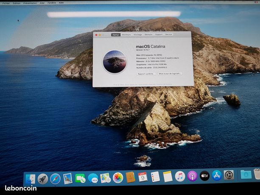Screen dimensions: 260x195
Task: Open the Mail stamp icon in Dock
Action: point(68,178)
